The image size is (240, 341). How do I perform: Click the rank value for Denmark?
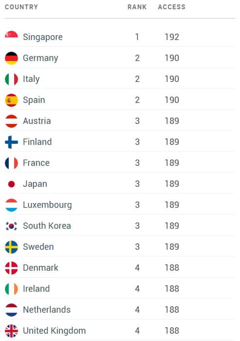[137, 268]
